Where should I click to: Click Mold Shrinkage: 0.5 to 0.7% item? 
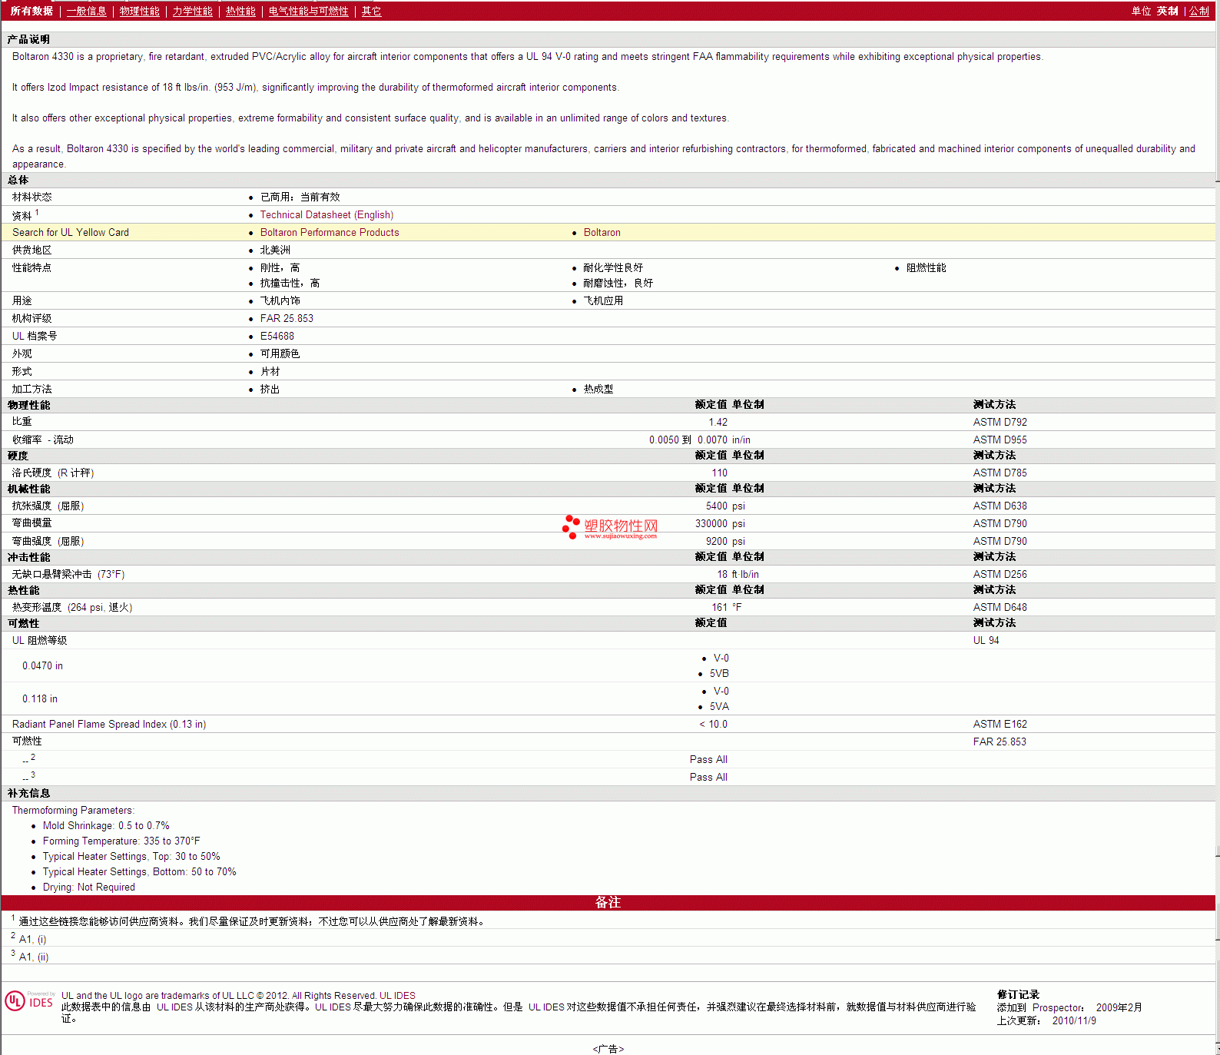pyautogui.click(x=106, y=825)
